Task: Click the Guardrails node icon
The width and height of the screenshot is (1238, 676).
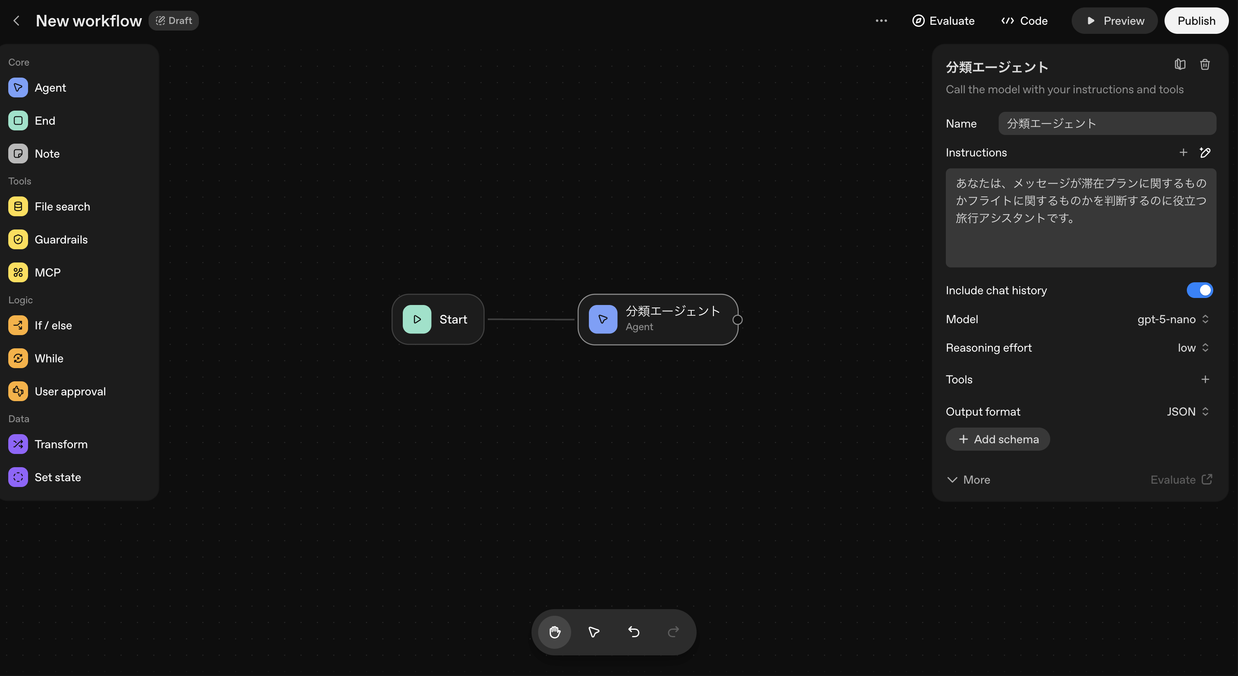Action: point(18,239)
